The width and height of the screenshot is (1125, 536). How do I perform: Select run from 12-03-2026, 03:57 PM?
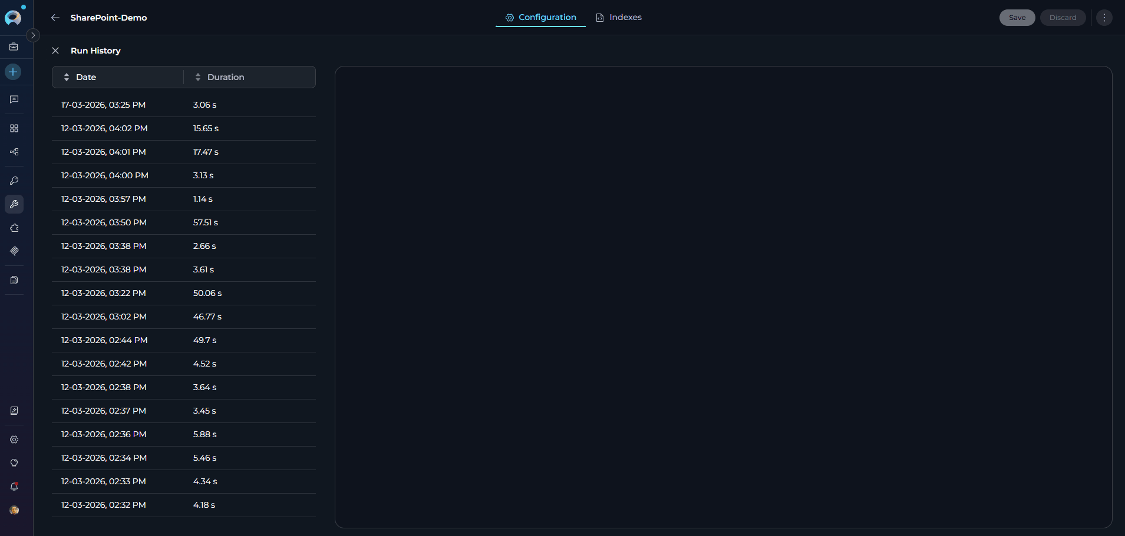point(184,199)
